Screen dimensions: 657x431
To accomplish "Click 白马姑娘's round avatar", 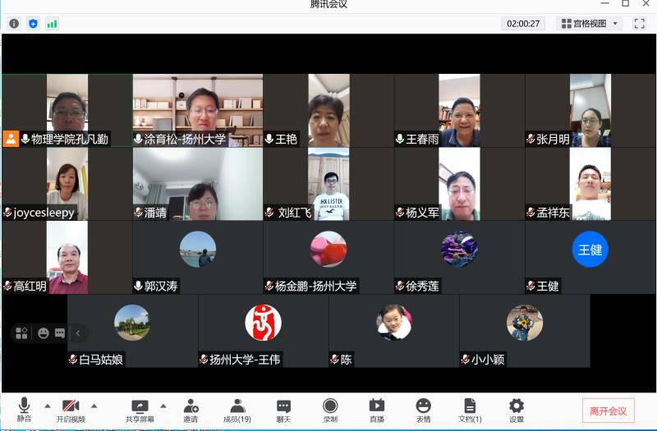I will pyautogui.click(x=132, y=323).
